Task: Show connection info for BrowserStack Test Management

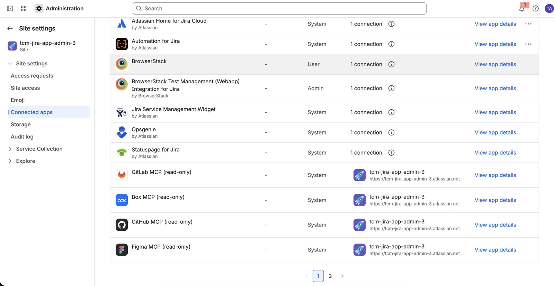Action: pyautogui.click(x=391, y=88)
